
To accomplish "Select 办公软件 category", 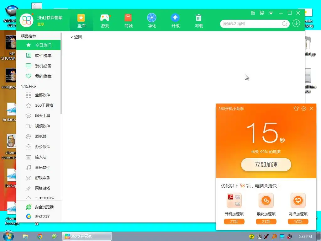I will (39, 147).
